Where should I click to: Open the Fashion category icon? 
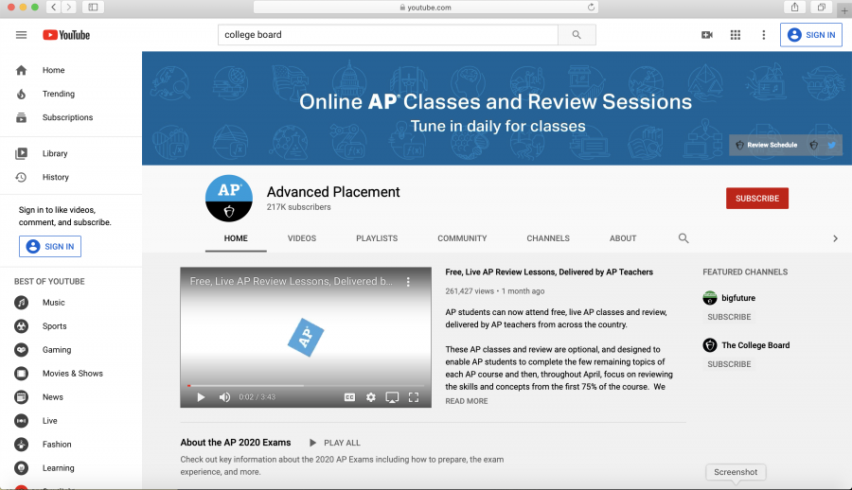21,445
